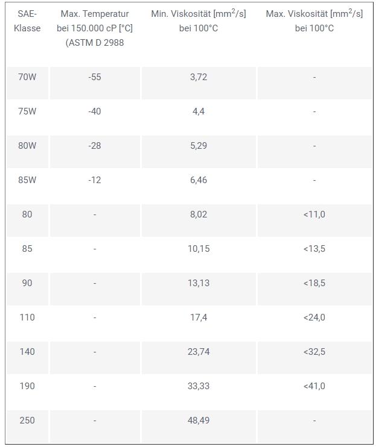Select the Max. Viskosität column header

(314, 21)
